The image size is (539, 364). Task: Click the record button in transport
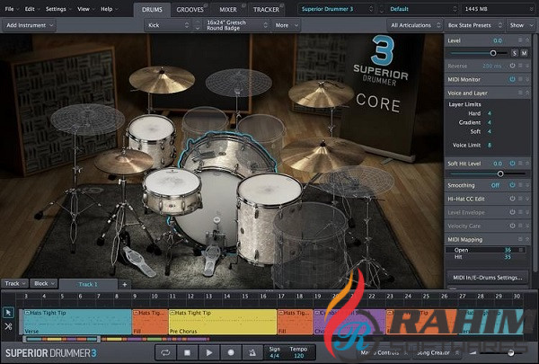(x=231, y=352)
